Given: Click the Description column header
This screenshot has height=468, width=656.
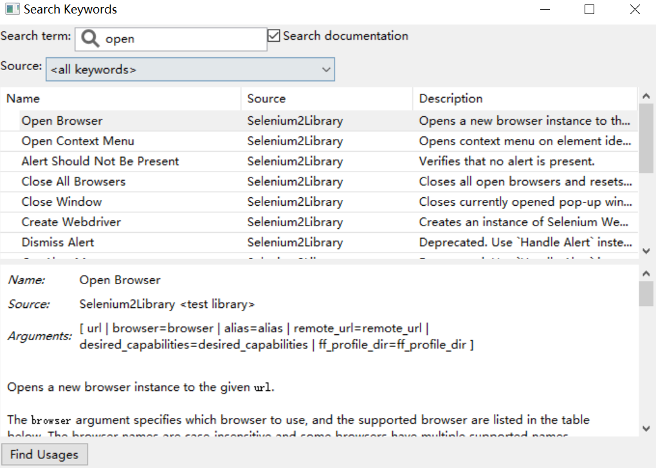Looking at the screenshot, I should pyautogui.click(x=524, y=98).
